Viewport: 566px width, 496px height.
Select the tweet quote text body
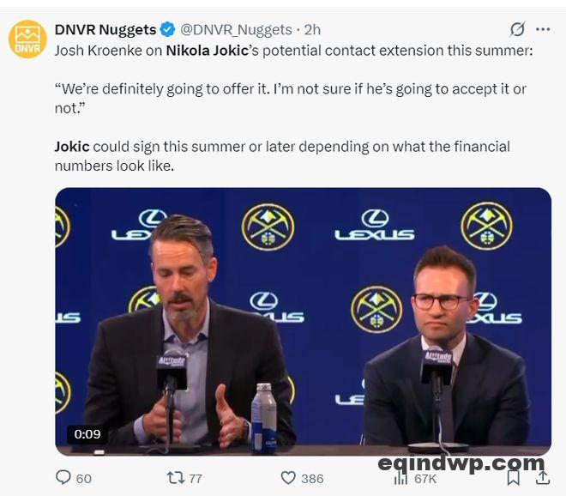coord(291,99)
